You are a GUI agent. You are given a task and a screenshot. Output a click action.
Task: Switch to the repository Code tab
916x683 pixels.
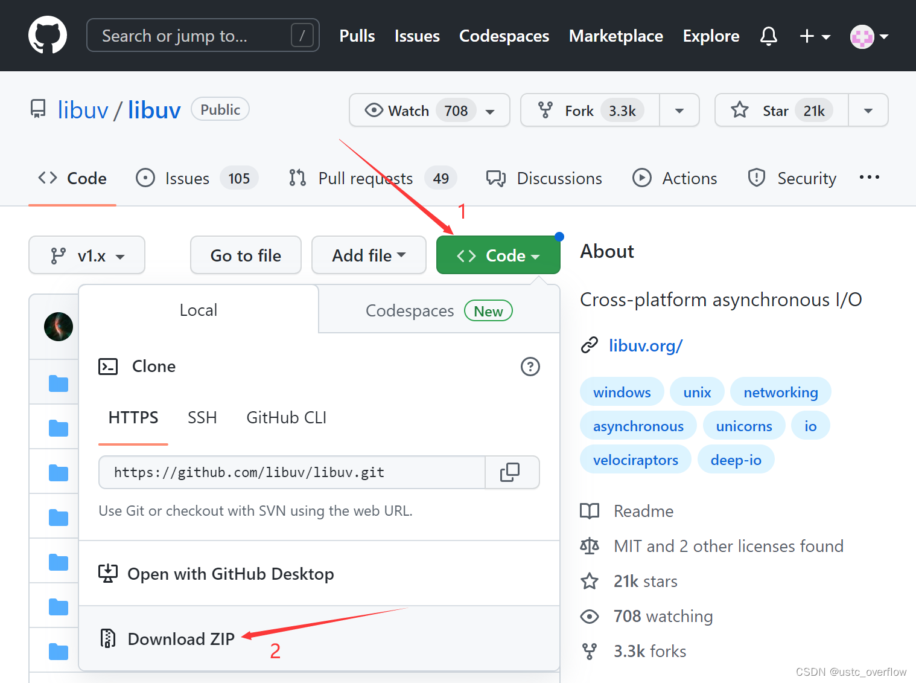(x=72, y=178)
